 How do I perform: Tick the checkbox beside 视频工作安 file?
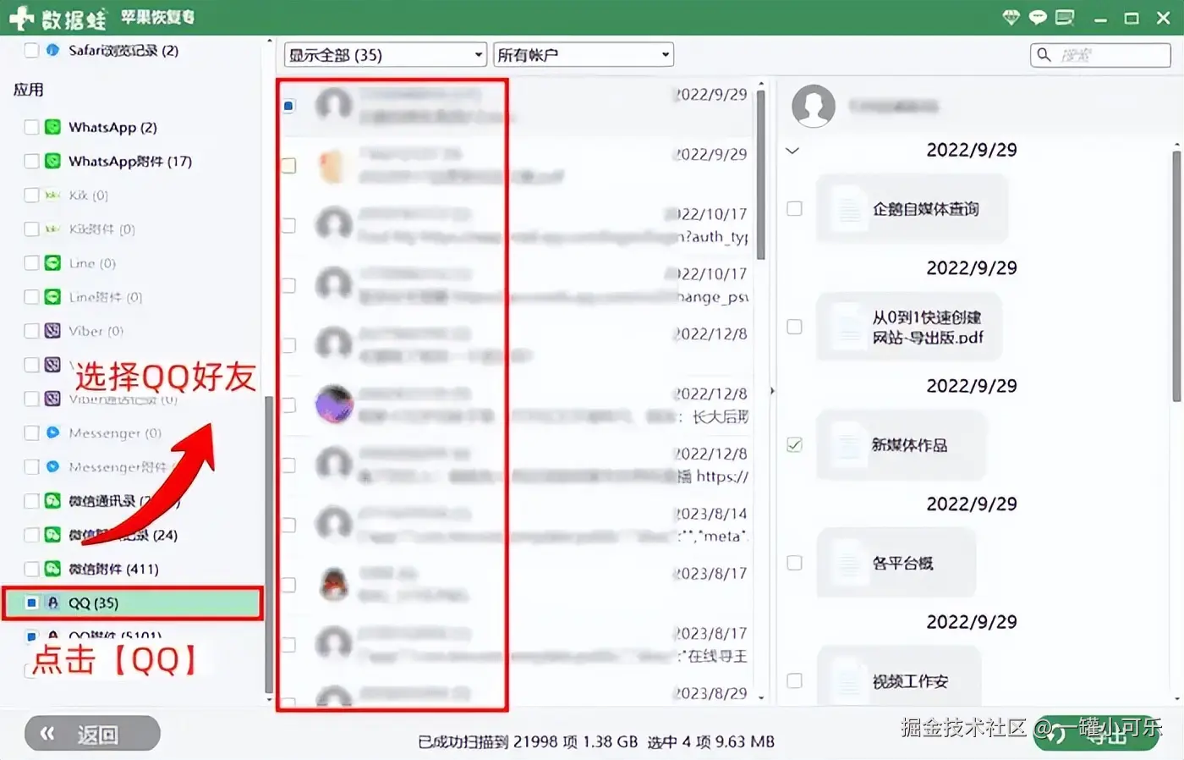[794, 680]
